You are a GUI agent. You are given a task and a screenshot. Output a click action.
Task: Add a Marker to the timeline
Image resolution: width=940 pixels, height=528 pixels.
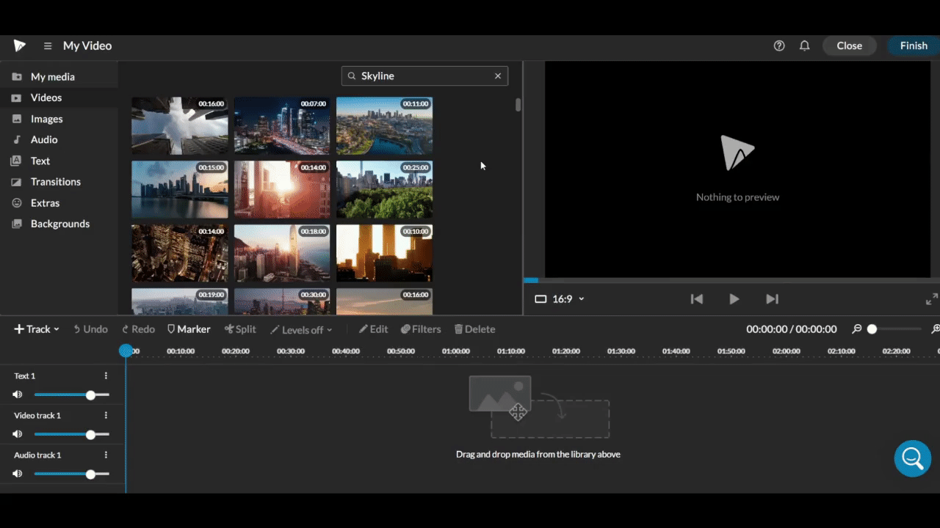pyautogui.click(x=189, y=329)
